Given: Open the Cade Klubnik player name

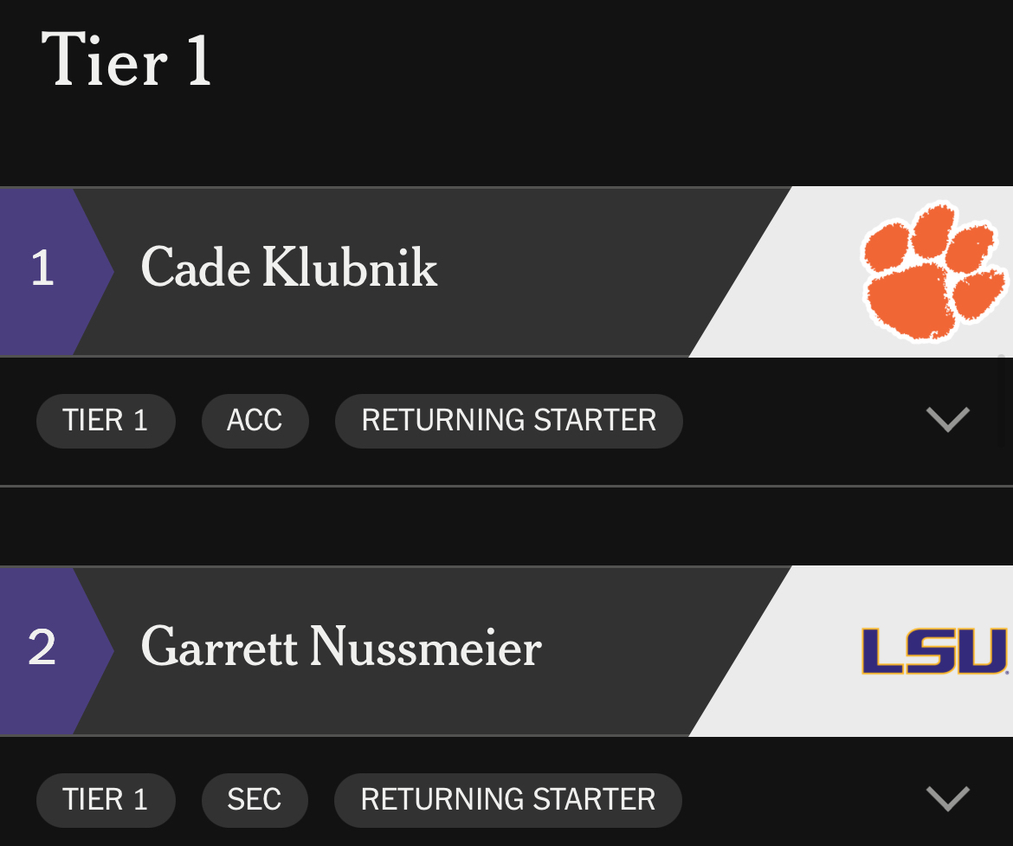Looking at the screenshot, I should pyautogui.click(x=288, y=268).
